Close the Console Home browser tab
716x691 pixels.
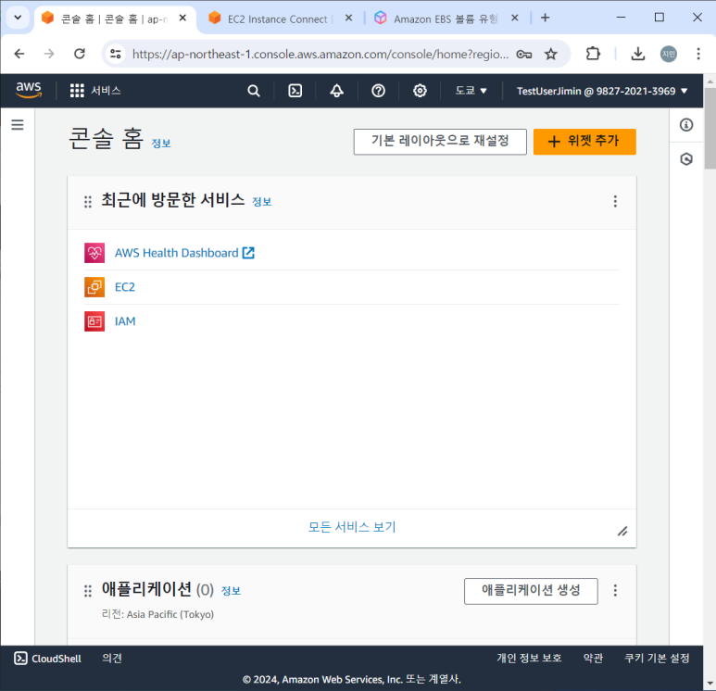coord(182,18)
